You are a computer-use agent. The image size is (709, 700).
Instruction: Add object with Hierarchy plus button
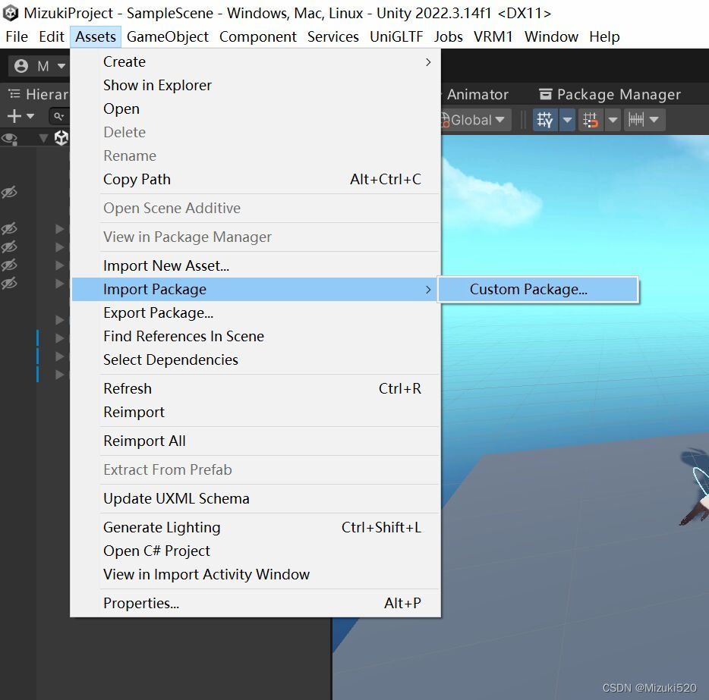coord(14,116)
